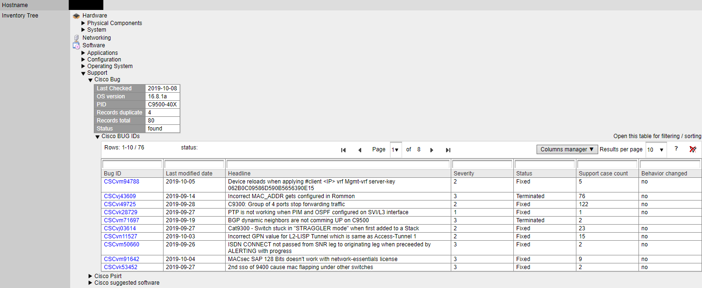The width and height of the screenshot is (702, 288).
Task: Click headline about MACsec SAP 128 Bits
Action: click(312, 259)
